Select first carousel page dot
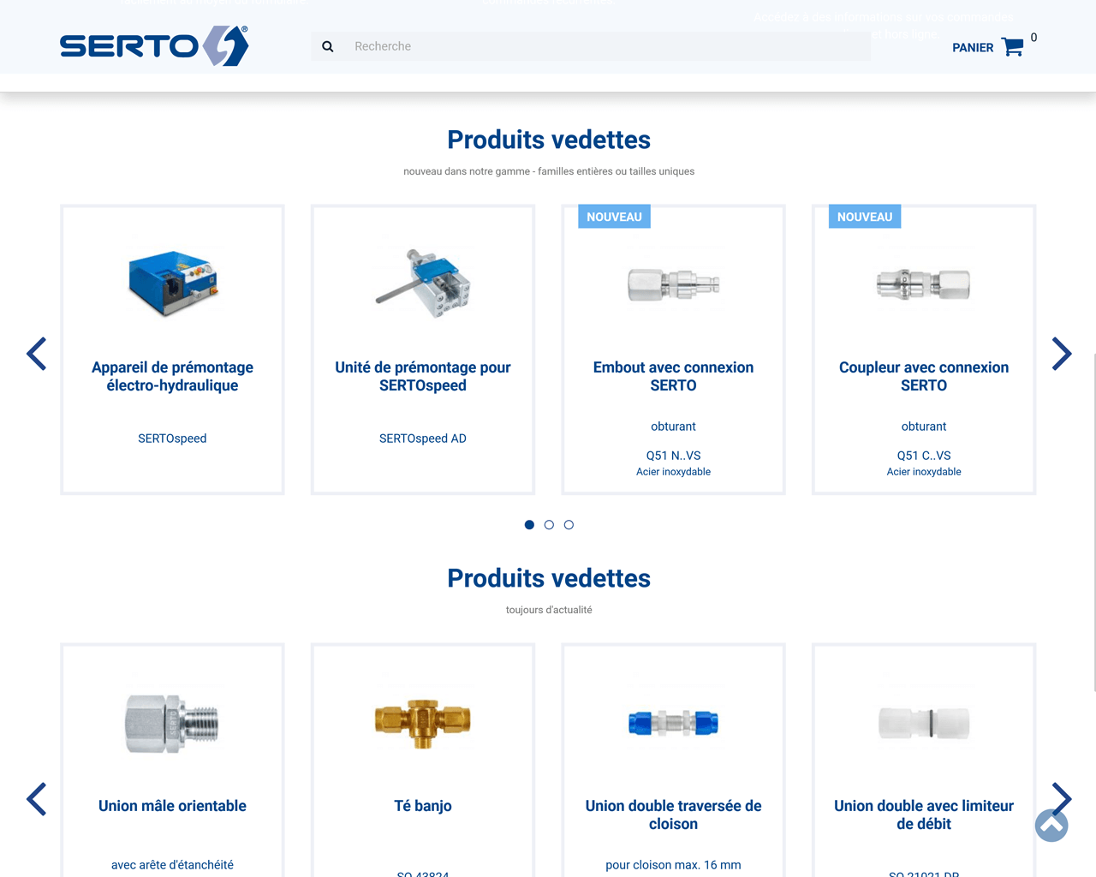This screenshot has width=1096, height=877. (529, 525)
